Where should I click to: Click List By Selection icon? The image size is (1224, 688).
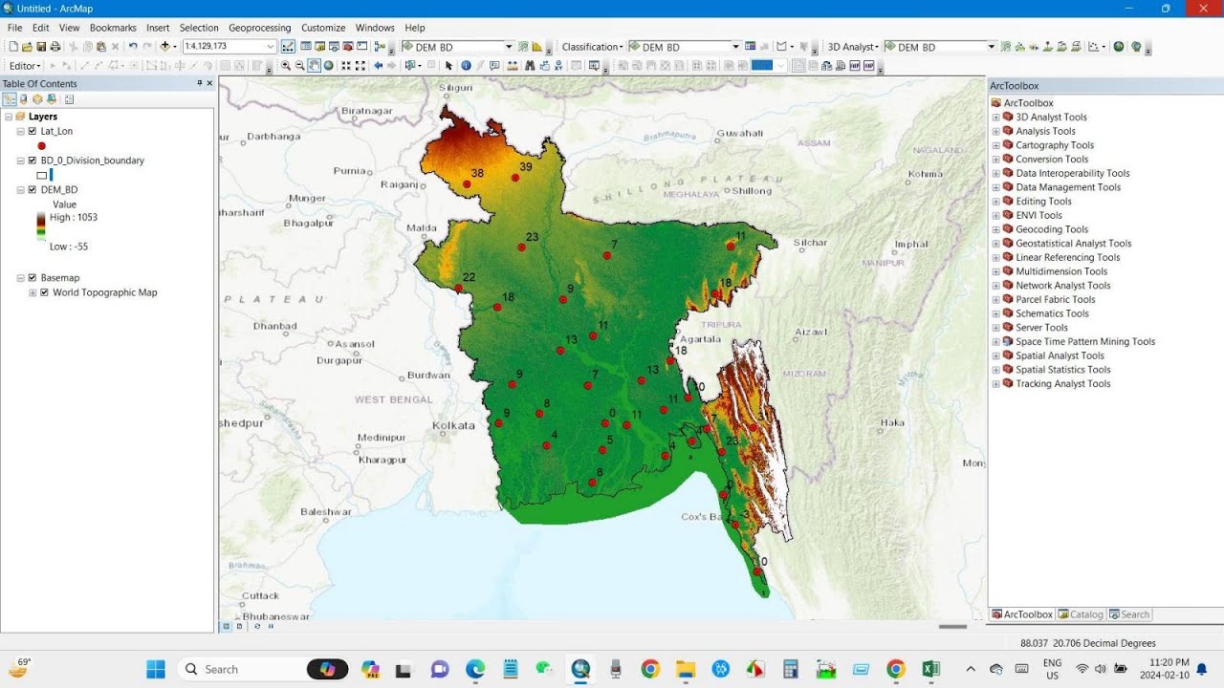53,99
